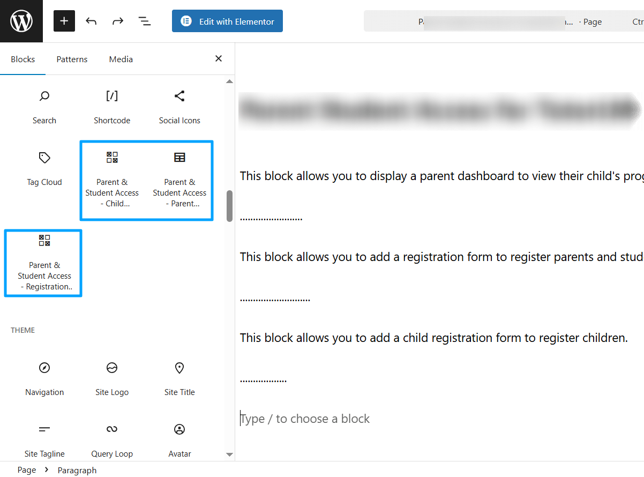Switch to the Patterns tab
This screenshot has height=477, width=644.
(72, 59)
